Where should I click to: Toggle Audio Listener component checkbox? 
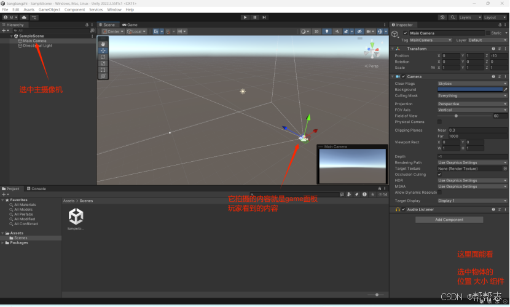[x=403, y=210]
